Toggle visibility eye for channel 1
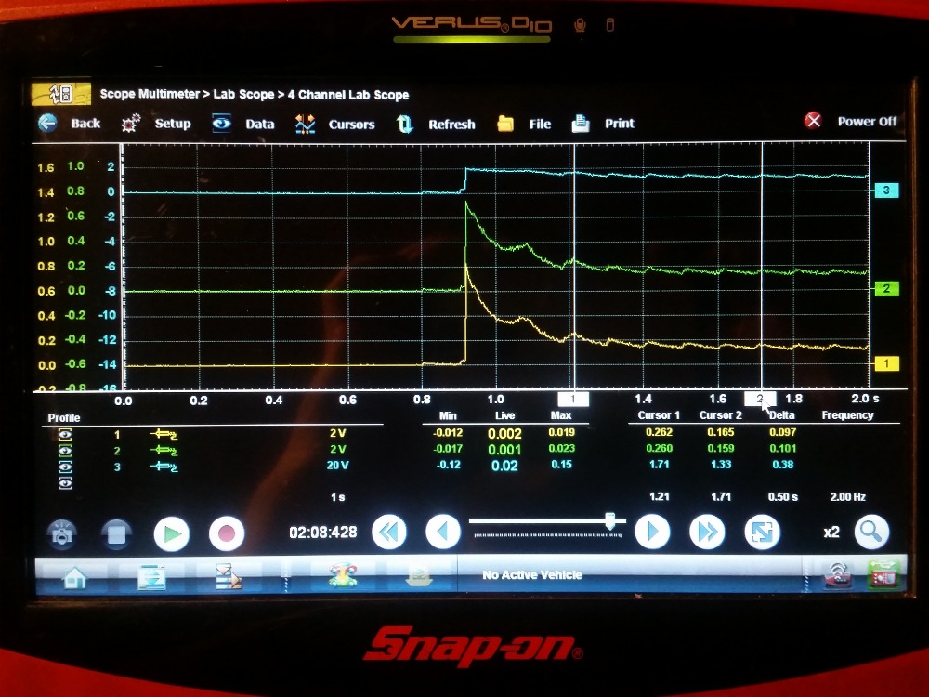Viewport: 929px width, 697px height. (x=65, y=434)
